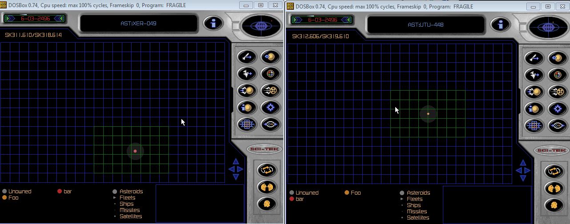
Task: Click the missile launch icon in right window
Action: tap(533, 58)
